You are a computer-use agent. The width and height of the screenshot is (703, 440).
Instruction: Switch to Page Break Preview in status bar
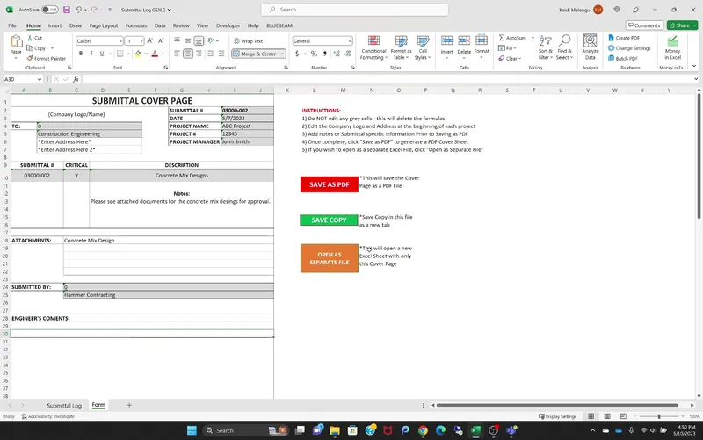623,416
